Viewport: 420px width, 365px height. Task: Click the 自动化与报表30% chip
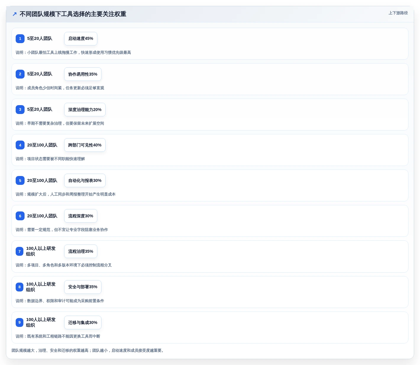85,180
